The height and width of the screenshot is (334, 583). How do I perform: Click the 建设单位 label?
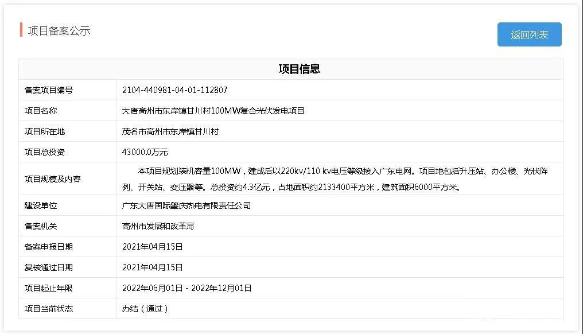(41, 205)
